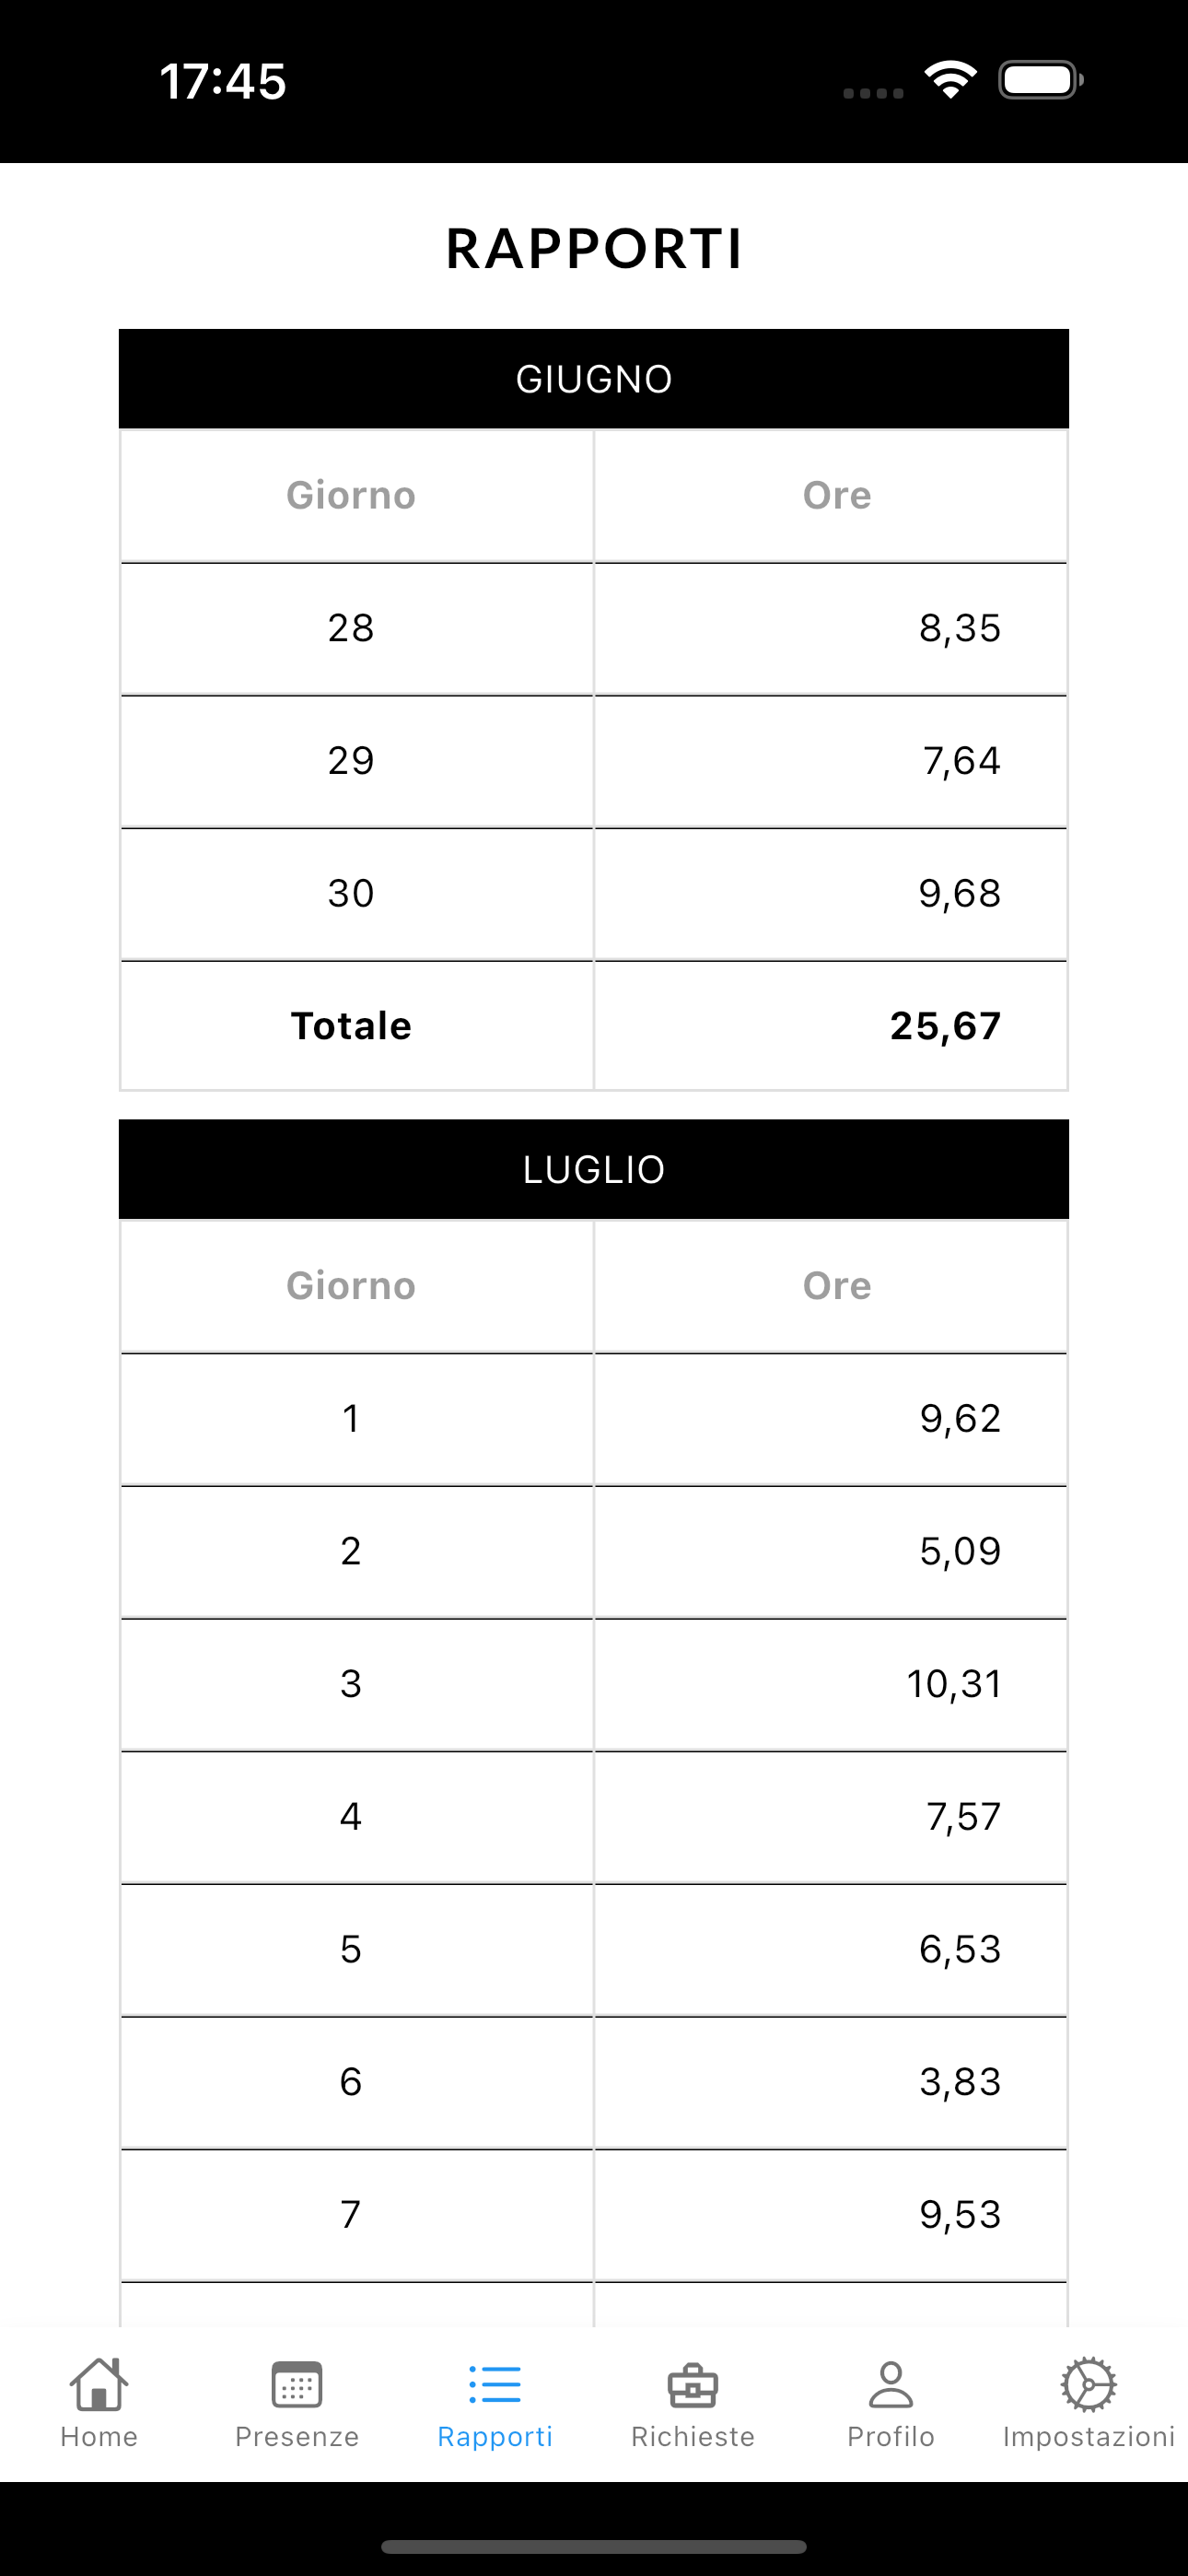The height and width of the screenshot is (2576, 1188).
Task: Select the 3,83 hours entry
Action: coord(959,2082)
